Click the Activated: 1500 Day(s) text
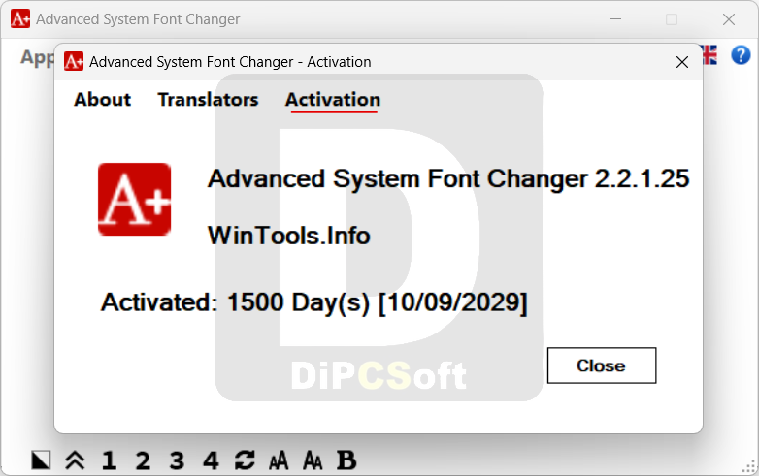 [314, 303]
